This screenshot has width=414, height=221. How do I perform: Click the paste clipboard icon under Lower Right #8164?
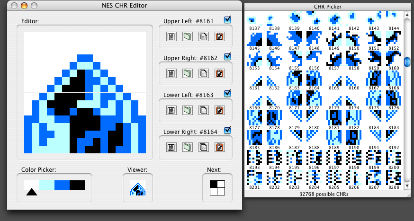coord(219,147)
